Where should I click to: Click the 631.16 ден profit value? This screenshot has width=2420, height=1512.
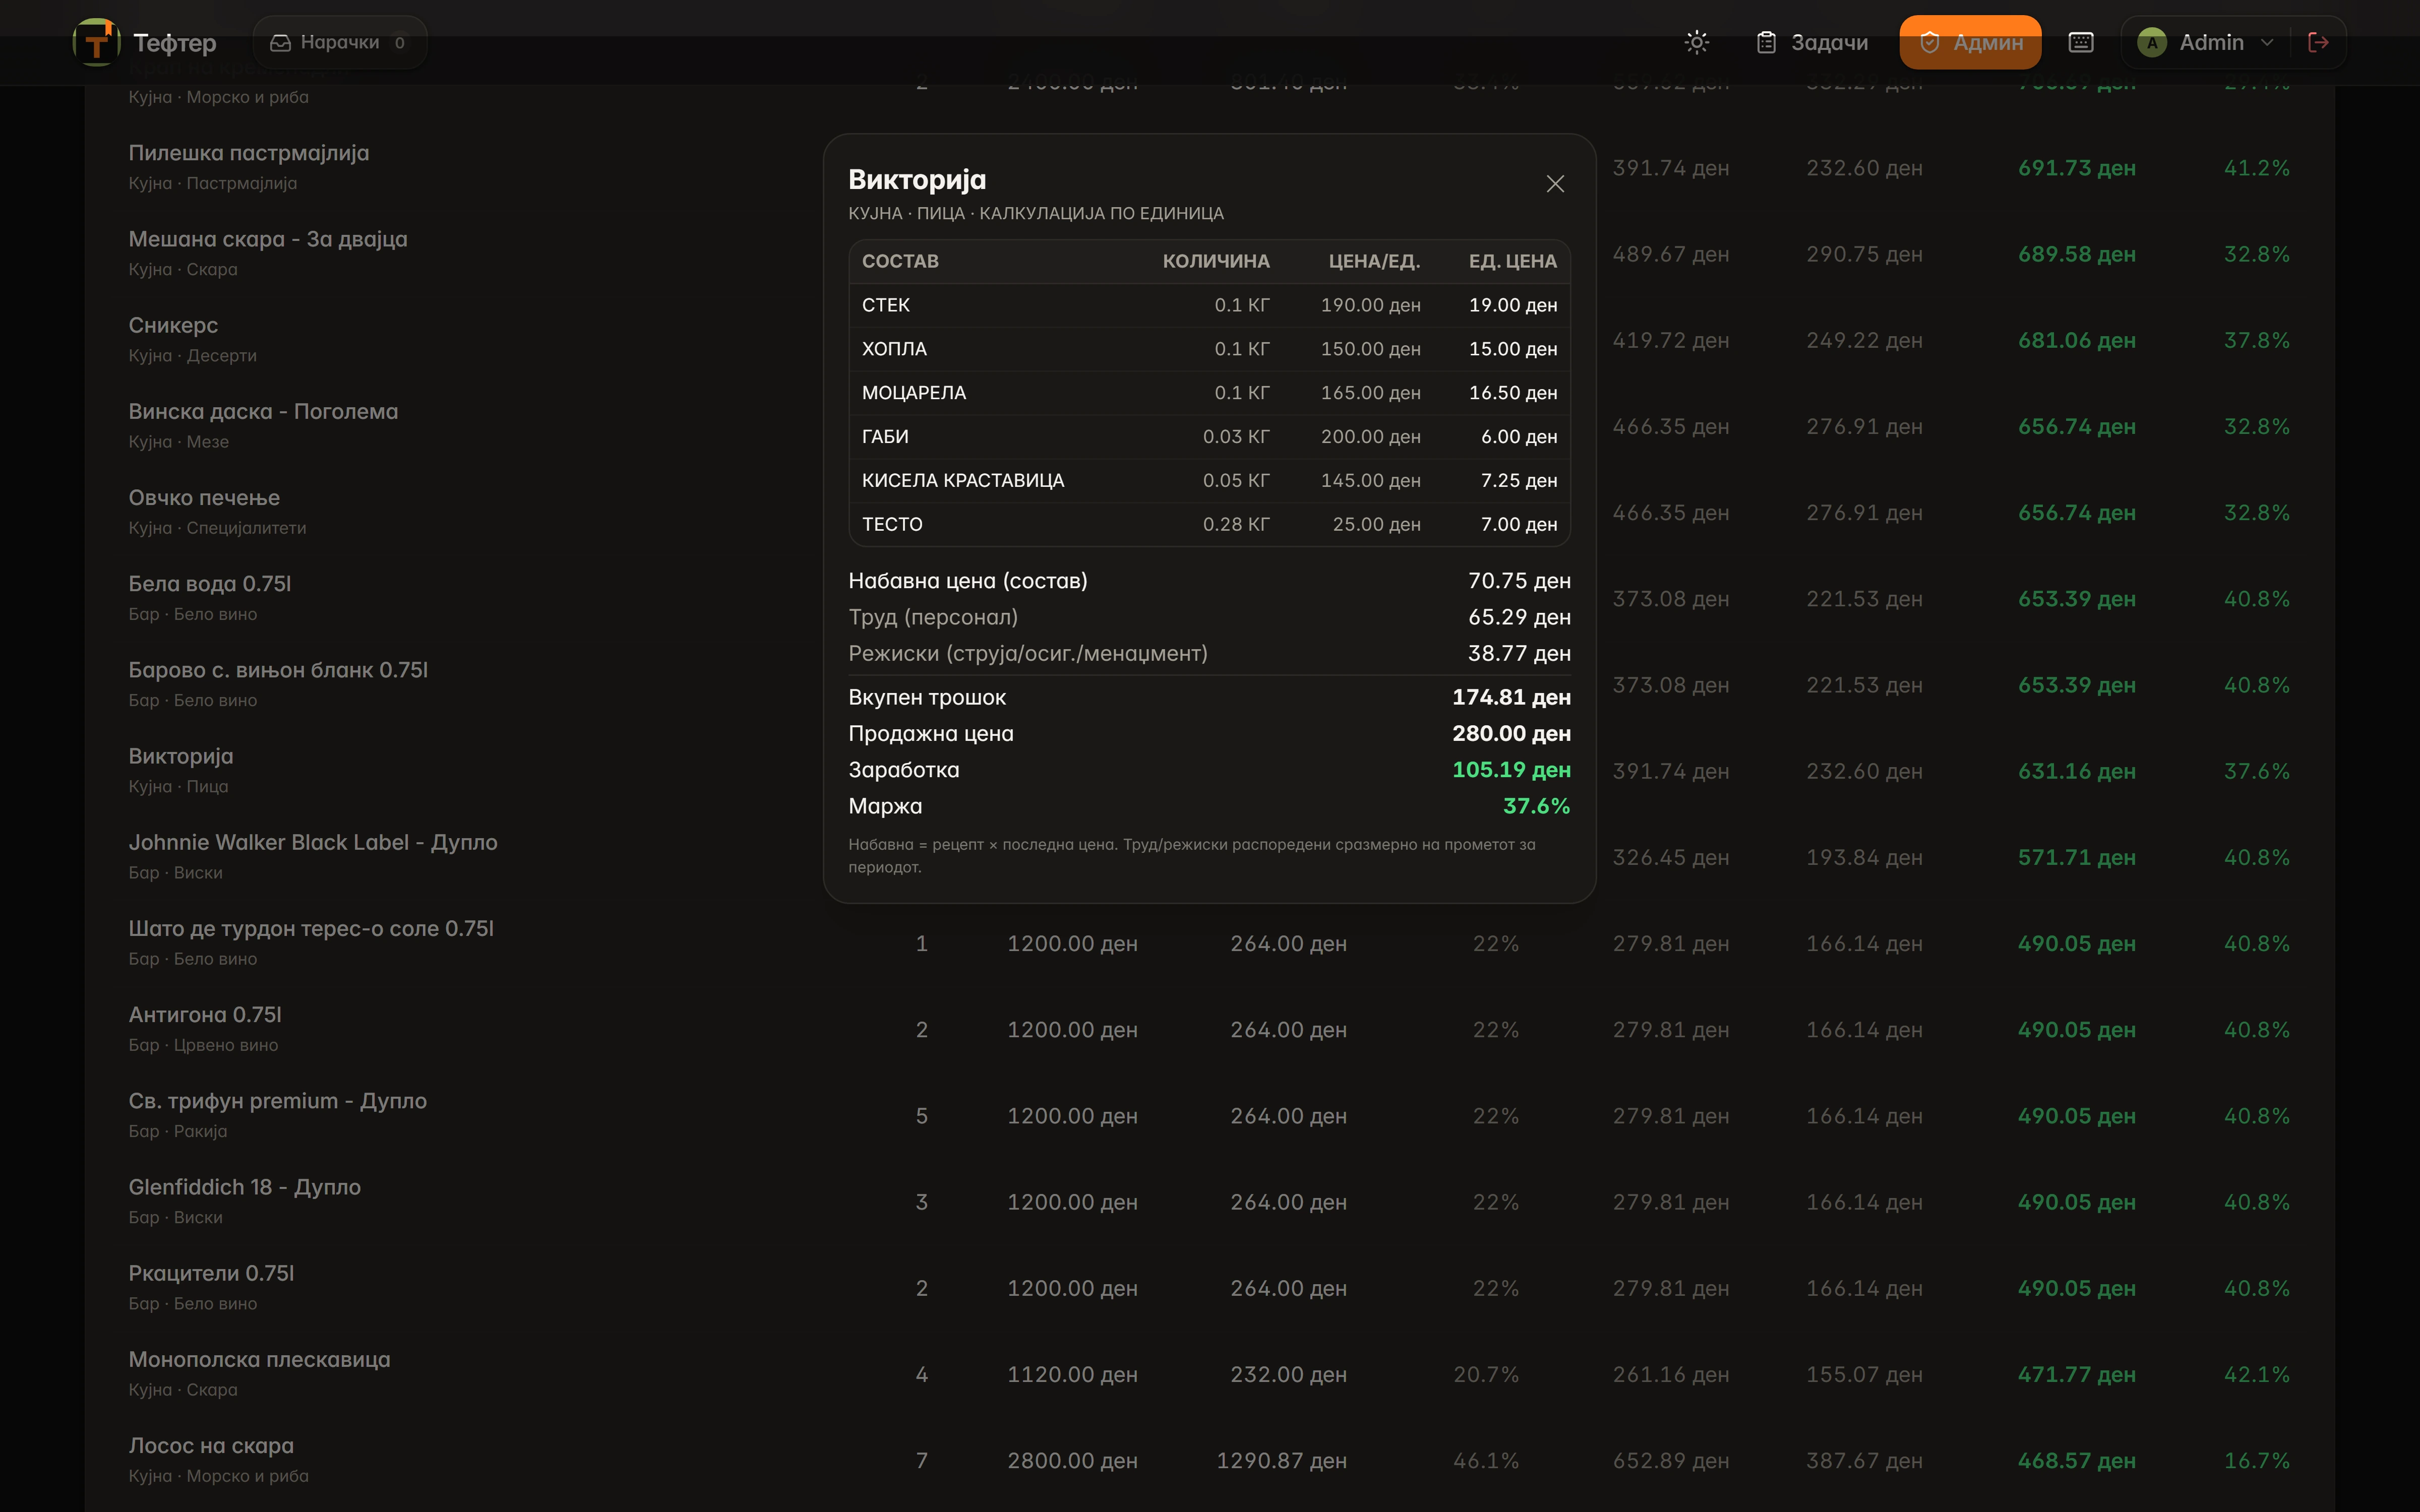pos(2077,771)
